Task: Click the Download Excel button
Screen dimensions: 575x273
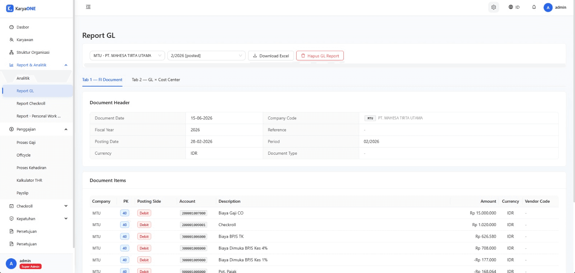Action: (x=271, y=56)
